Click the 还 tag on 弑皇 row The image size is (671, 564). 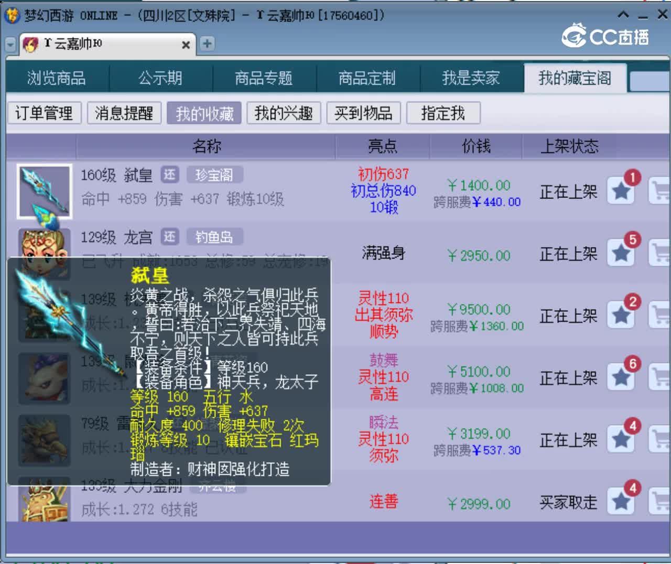[x=169, y=175]
